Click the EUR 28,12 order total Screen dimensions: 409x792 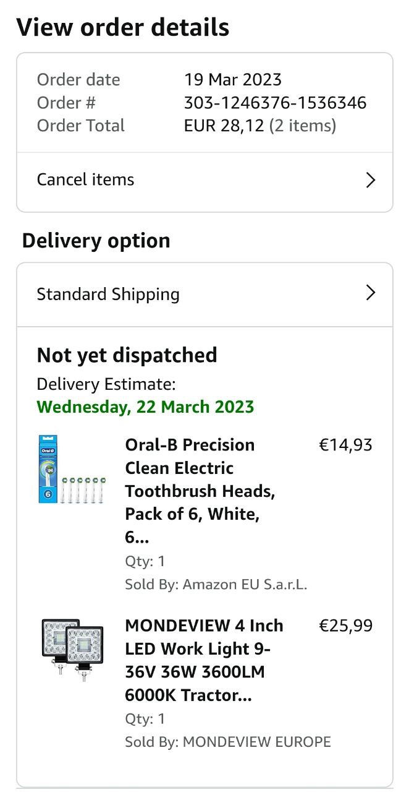pos(224,126)
